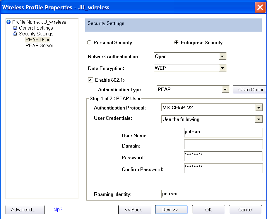
Task: Select the Personal Security radio button
Action: pos(89,42)
